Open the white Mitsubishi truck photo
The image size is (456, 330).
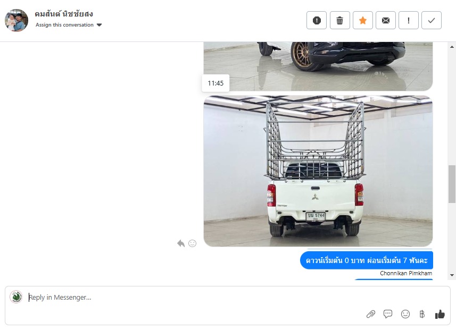point(318,171)
